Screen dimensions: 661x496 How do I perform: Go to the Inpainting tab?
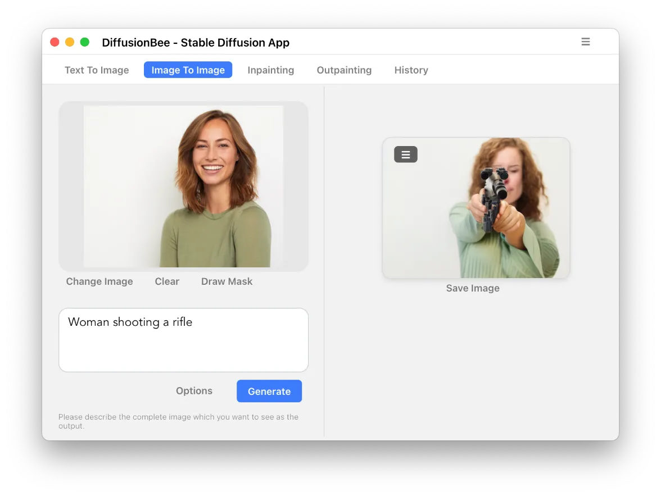(270, 70)
